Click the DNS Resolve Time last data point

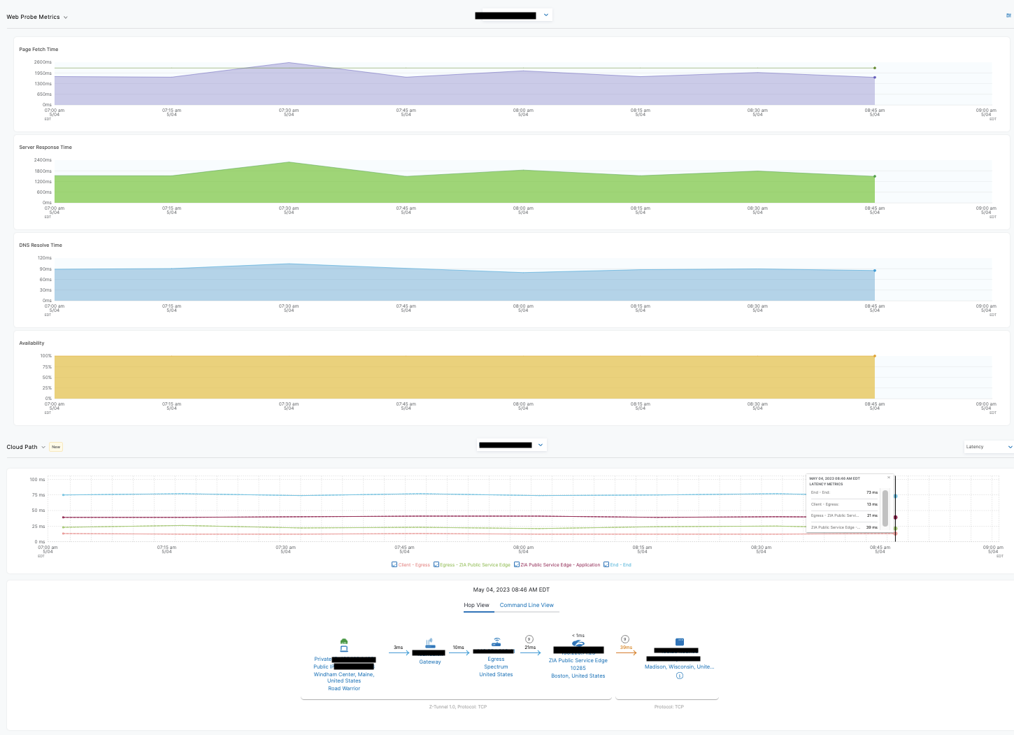874,271
